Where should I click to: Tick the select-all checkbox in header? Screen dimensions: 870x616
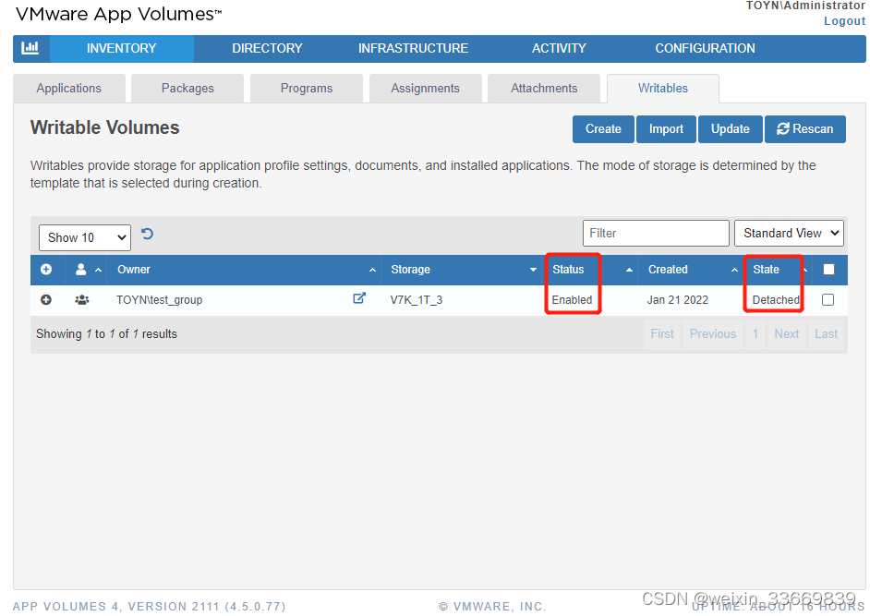pos(828,269)
